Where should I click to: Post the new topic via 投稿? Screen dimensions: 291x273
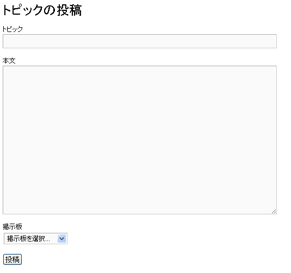[x=13, y=259]
